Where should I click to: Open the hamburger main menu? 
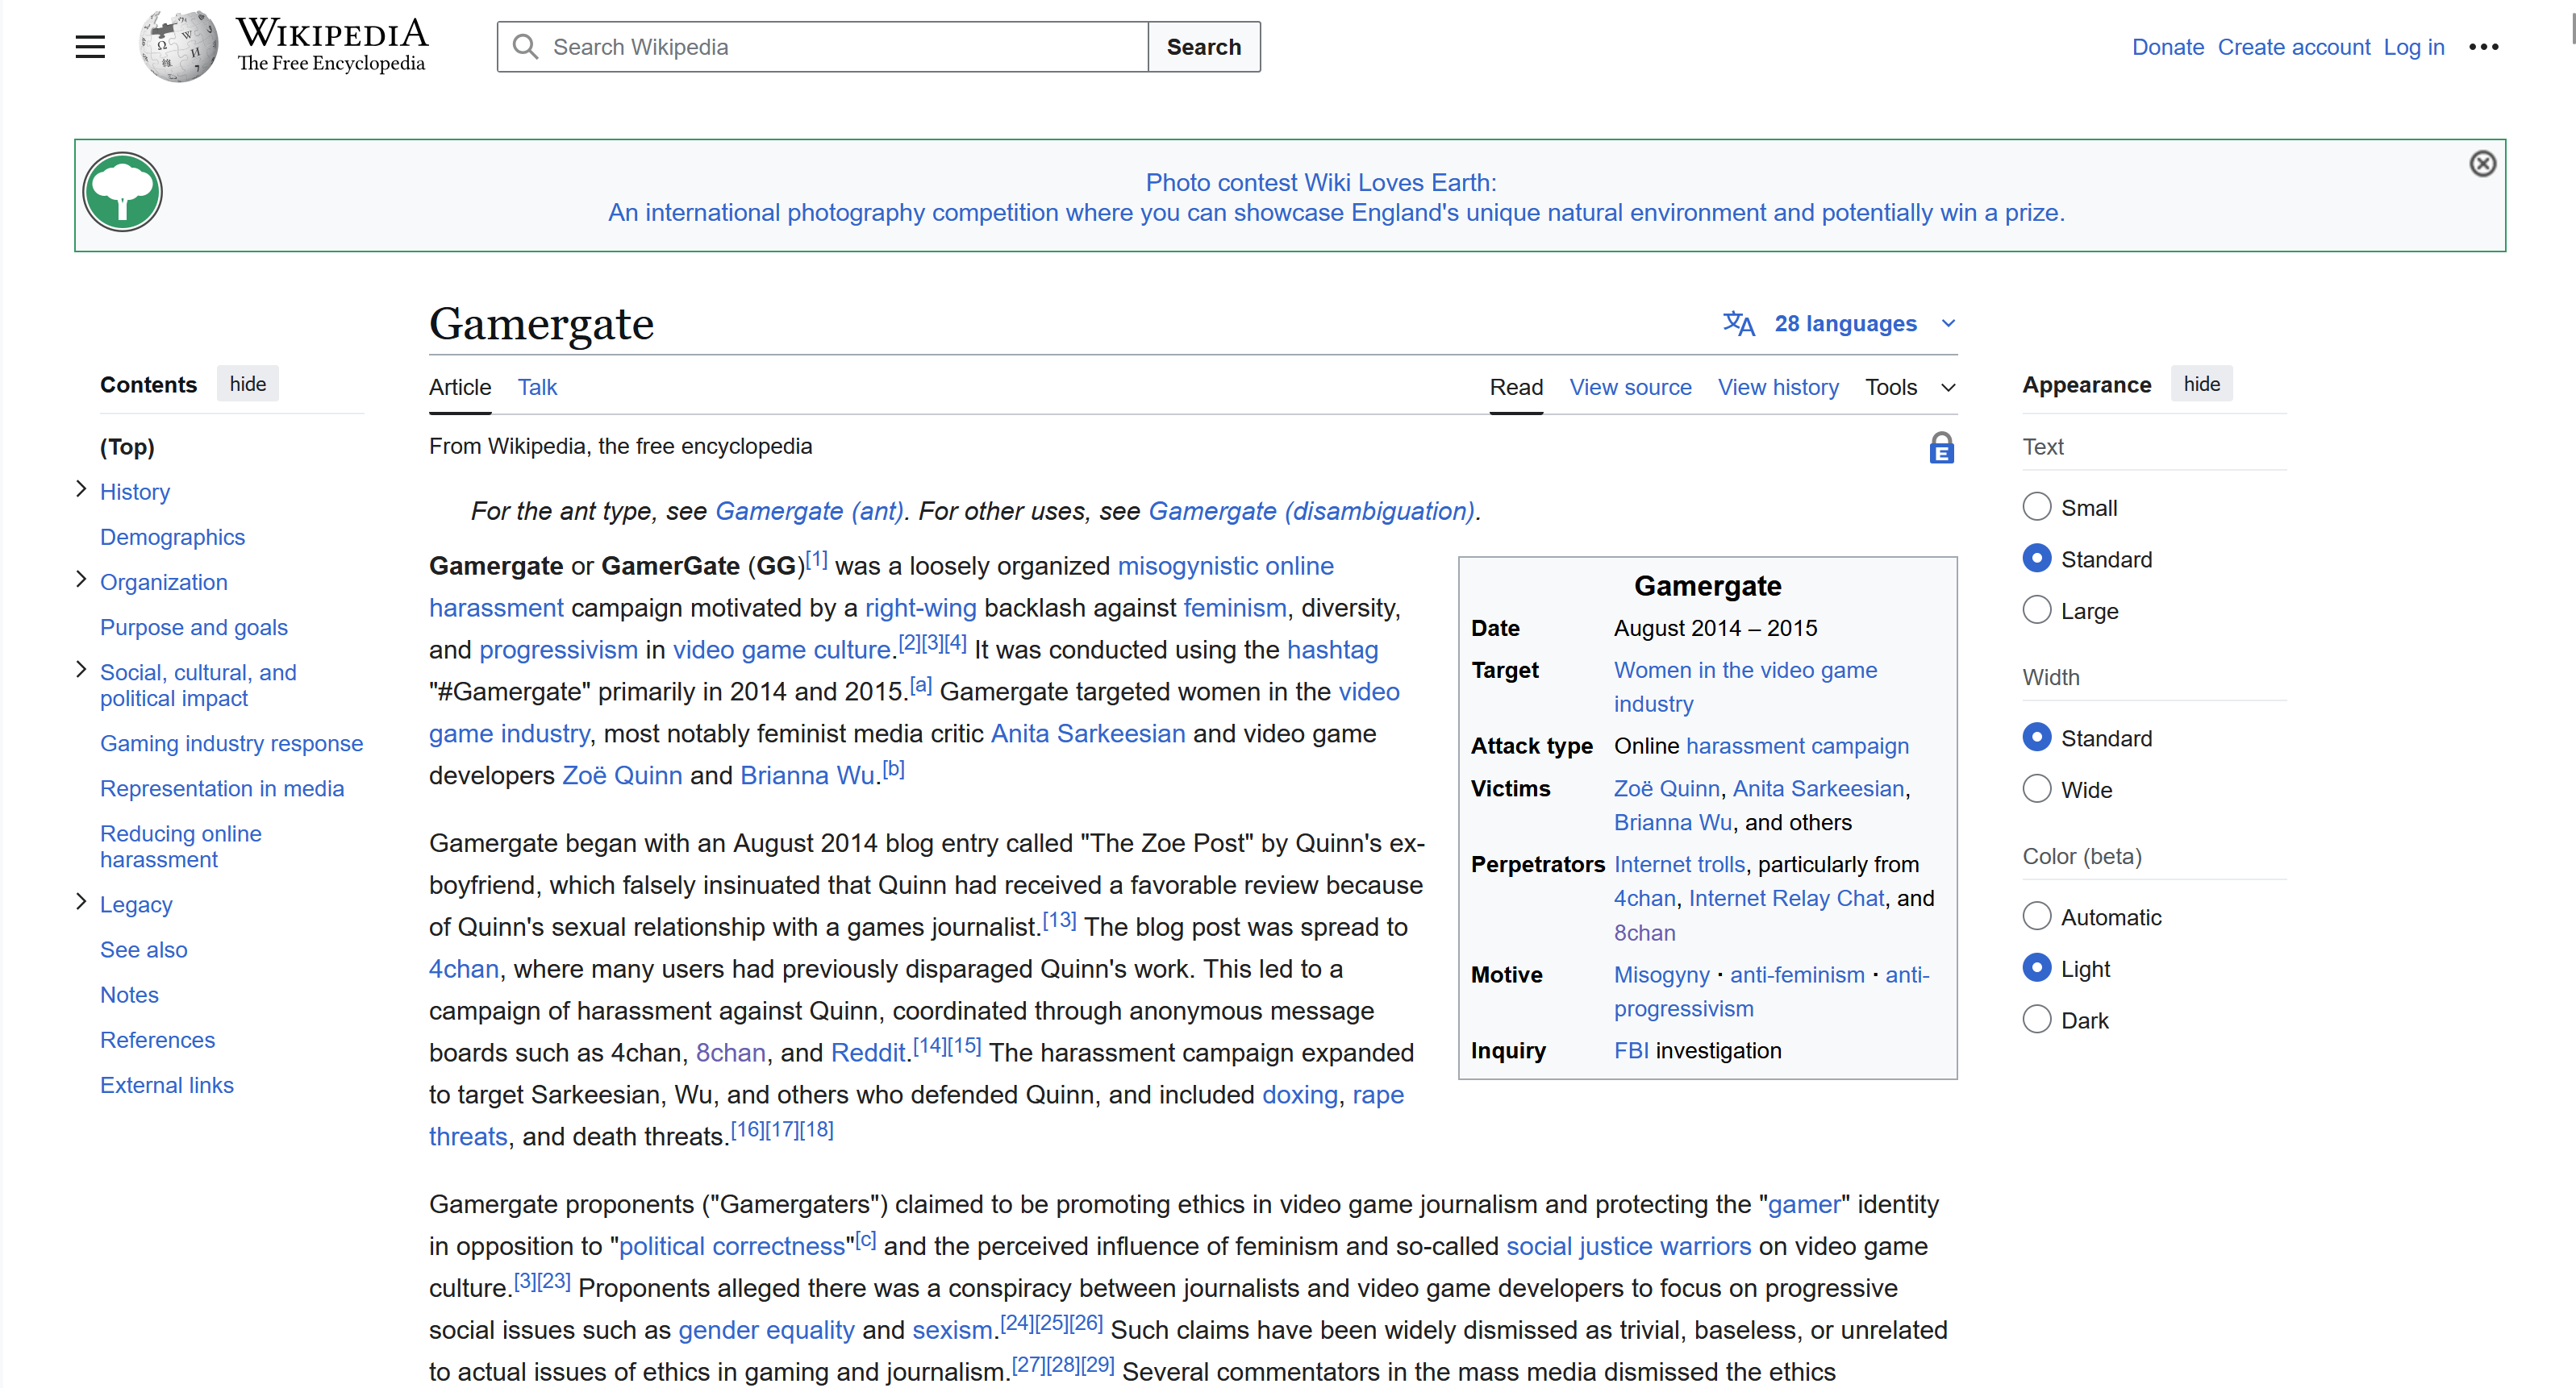[90, 47]
